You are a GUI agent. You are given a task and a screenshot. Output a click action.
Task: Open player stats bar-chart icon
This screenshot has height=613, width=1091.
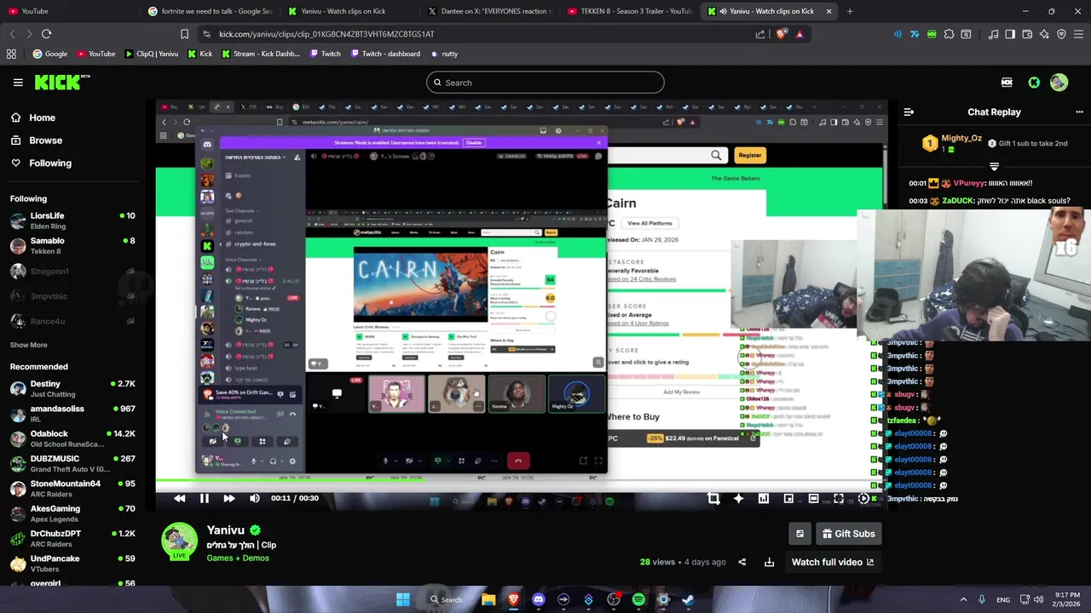764,499
